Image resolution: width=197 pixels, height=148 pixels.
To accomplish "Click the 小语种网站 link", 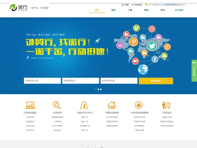I will pyautogui.click(x=57, y=121).
